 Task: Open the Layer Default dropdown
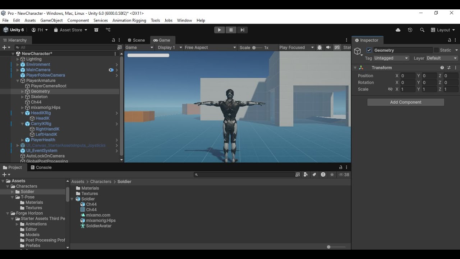coord(442,58)
